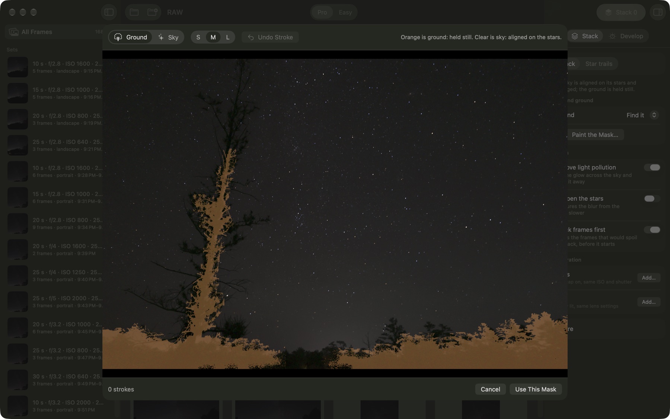The image size is (670, 419).
Task: Click the Stack 0 button
Action: tap(621, 12)
